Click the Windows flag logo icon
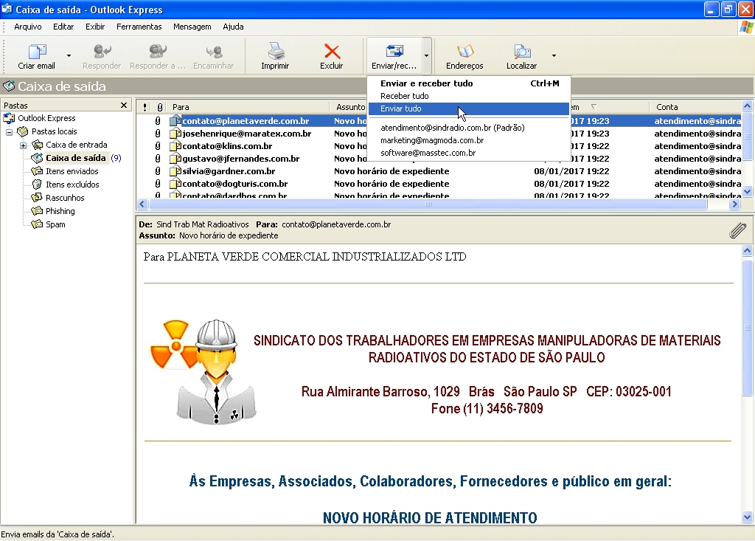 (746, 27)
